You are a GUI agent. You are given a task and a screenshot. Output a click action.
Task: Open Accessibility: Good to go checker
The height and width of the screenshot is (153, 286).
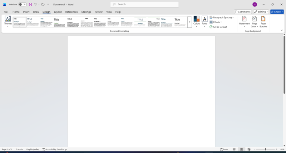pos(55,149)
